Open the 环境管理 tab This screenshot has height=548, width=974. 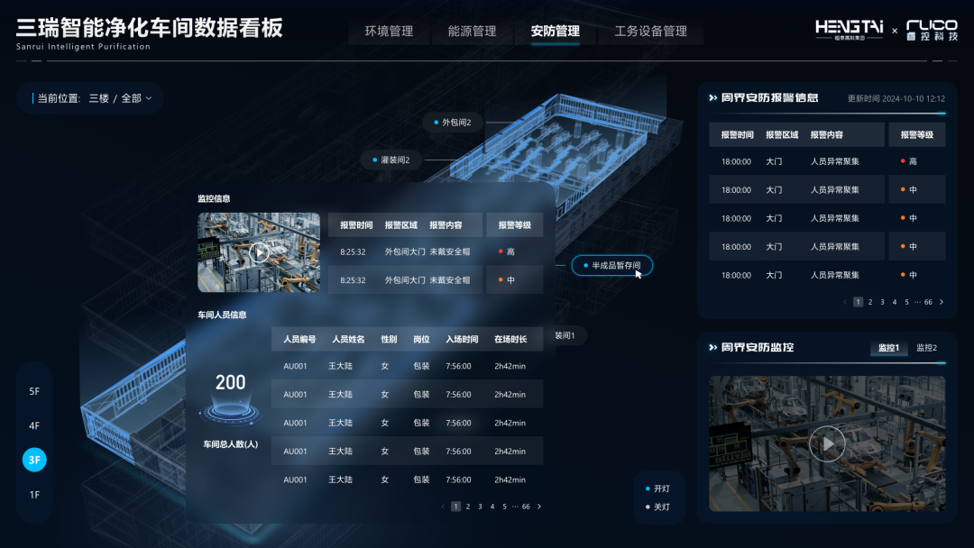[389, 32]
